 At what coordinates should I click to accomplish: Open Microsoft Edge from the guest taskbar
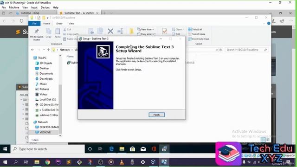pyautogui.click(x=111, y=149)
